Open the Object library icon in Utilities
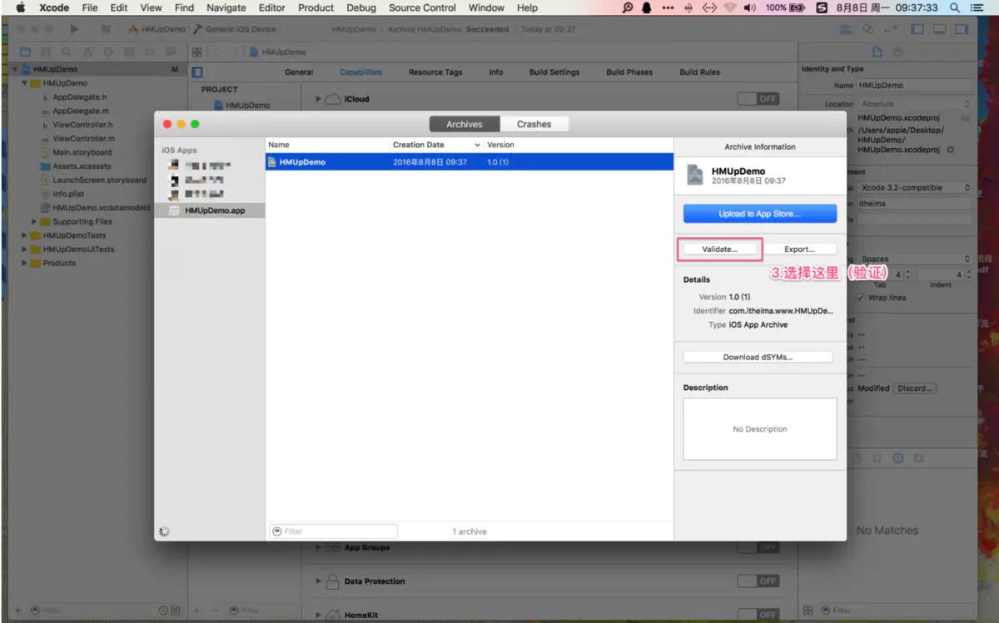This screenshot has width=999, height=623. [x=898, y=458]
